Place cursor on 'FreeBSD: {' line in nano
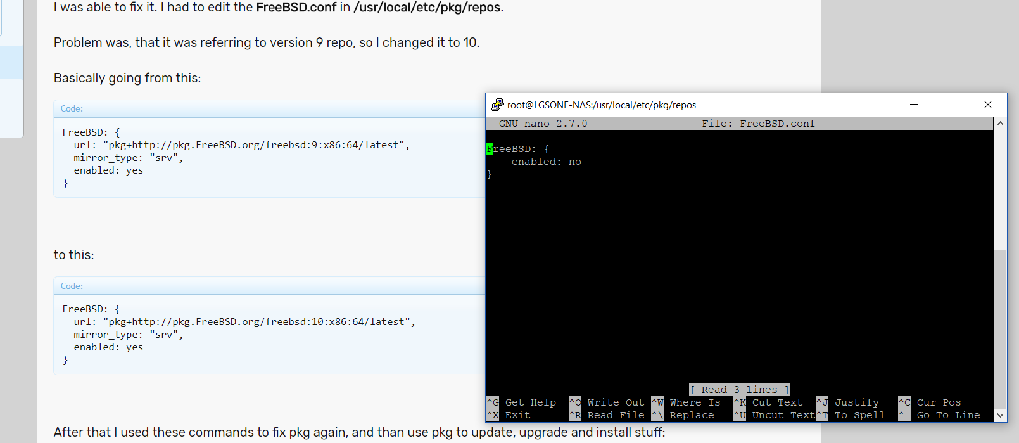This screenshot has height=443, width=1019. coord(518,149)
